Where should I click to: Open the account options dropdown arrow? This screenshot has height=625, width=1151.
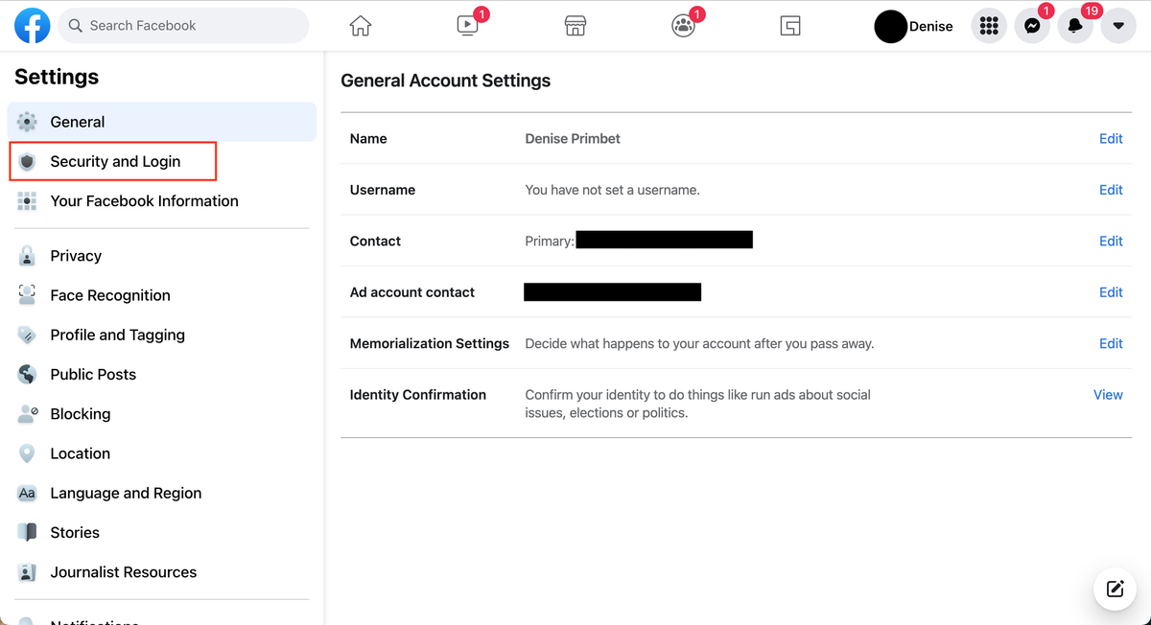tap(1118, 26)
